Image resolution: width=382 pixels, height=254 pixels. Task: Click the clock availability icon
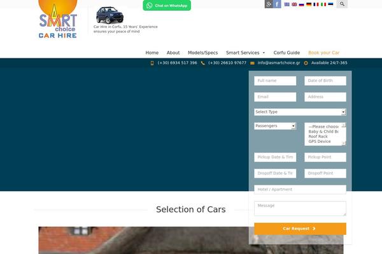pyautogui.click(x=306, y=63)
